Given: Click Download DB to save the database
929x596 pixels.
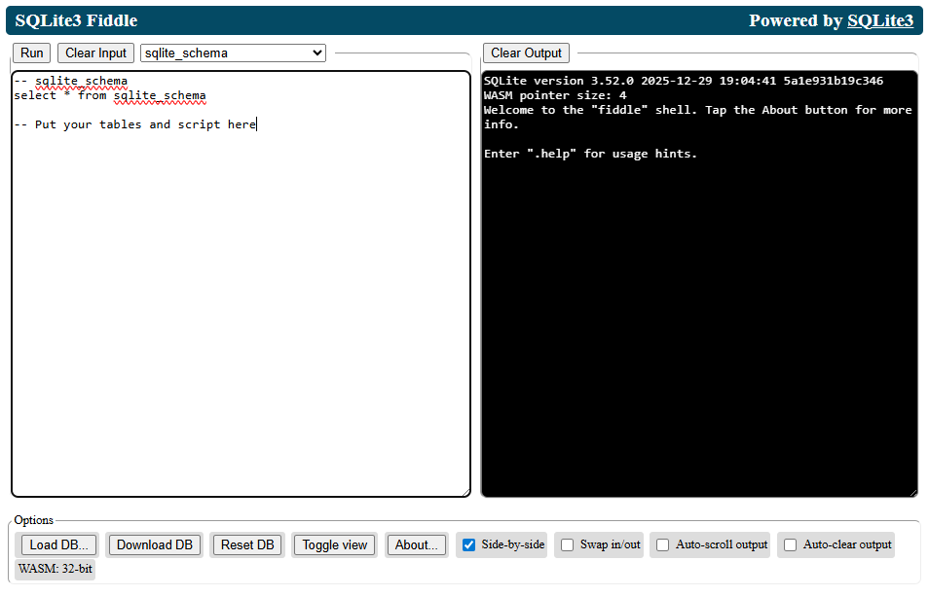Looking at the screenshot, I should click(x=154, y=544).
